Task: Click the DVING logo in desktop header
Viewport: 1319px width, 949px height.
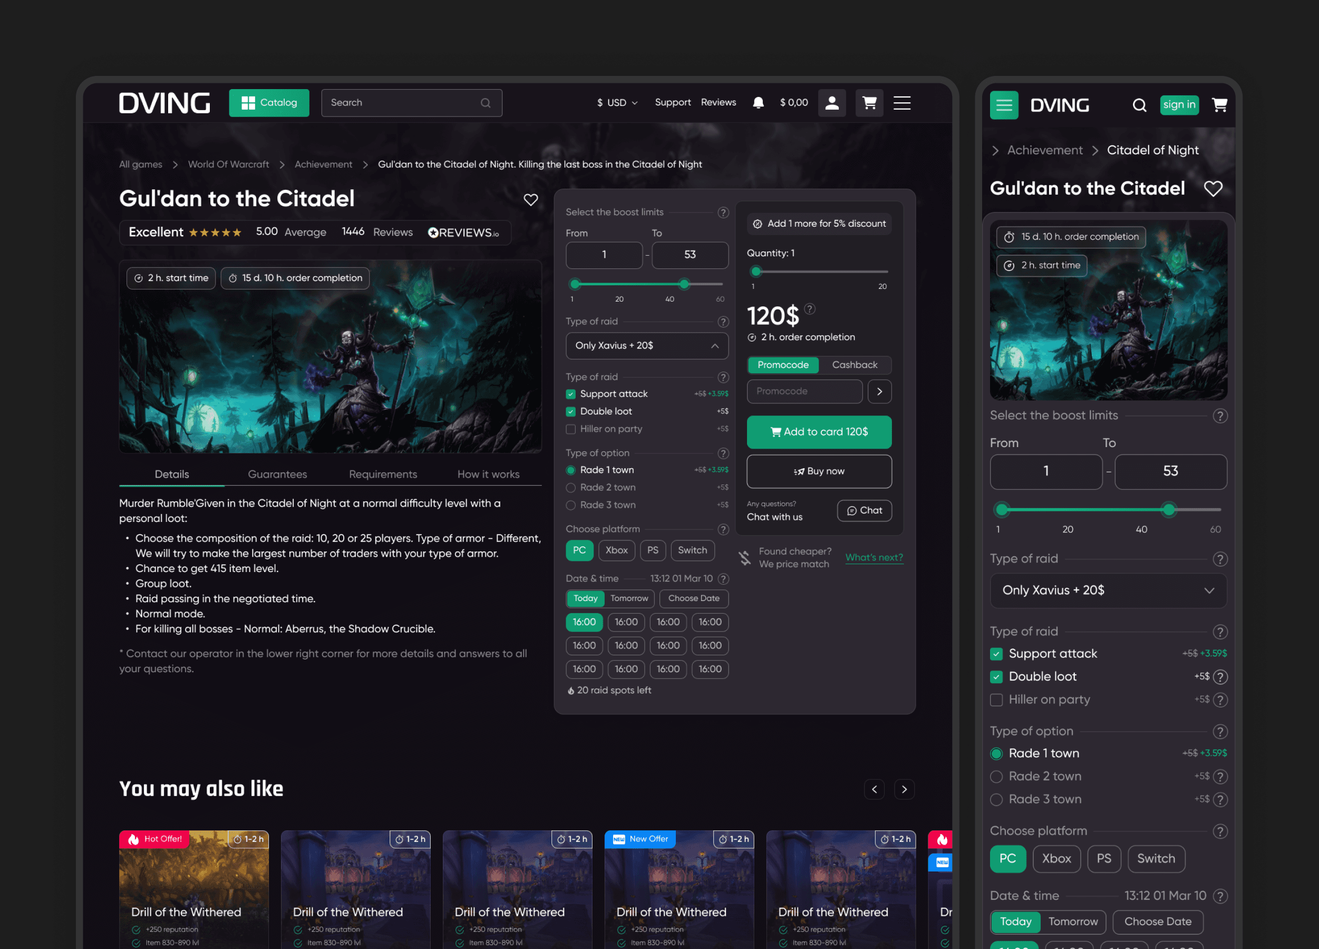Action: click(x=164, y=103)
